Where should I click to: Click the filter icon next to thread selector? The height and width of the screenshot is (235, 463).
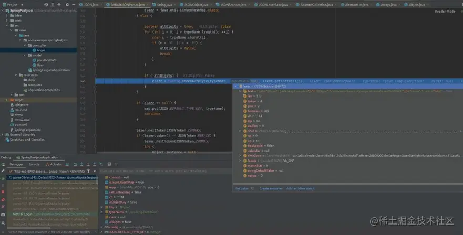pos(88,172)
